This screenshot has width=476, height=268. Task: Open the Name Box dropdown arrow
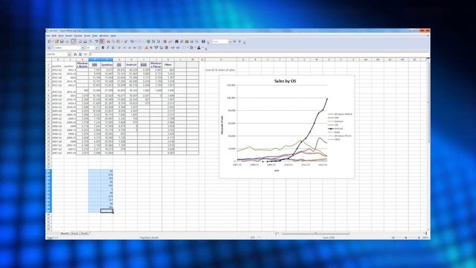point(69,54)
